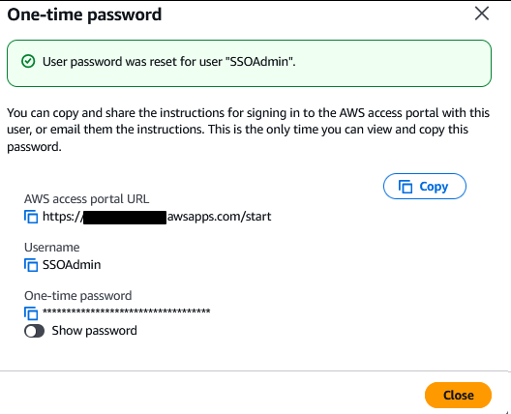Click the One-time password dialog title
The width and height of the screenshot is (511, 414).
tap(84, 15)
